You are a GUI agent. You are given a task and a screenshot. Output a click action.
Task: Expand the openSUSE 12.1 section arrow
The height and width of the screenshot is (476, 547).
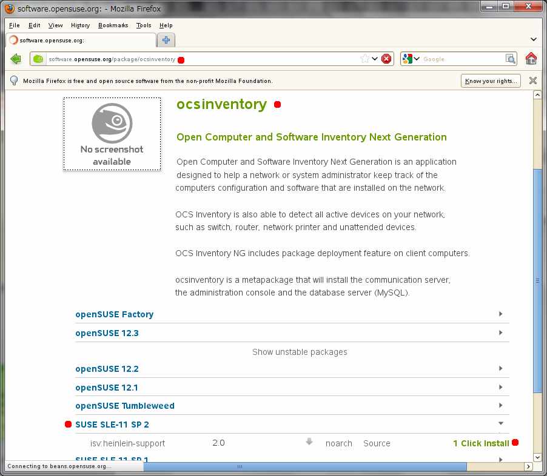tap(500, 387)
